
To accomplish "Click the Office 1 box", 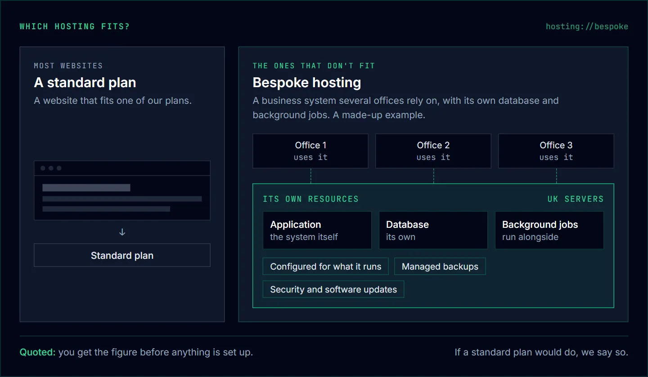I will point(310,151).
